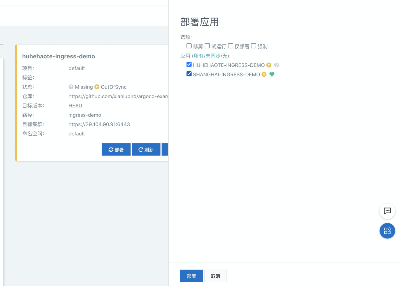This screenshot has width=401, height=286.
Task: Select 未同步 (out of sync) applications link
Action: pos(213,56)
